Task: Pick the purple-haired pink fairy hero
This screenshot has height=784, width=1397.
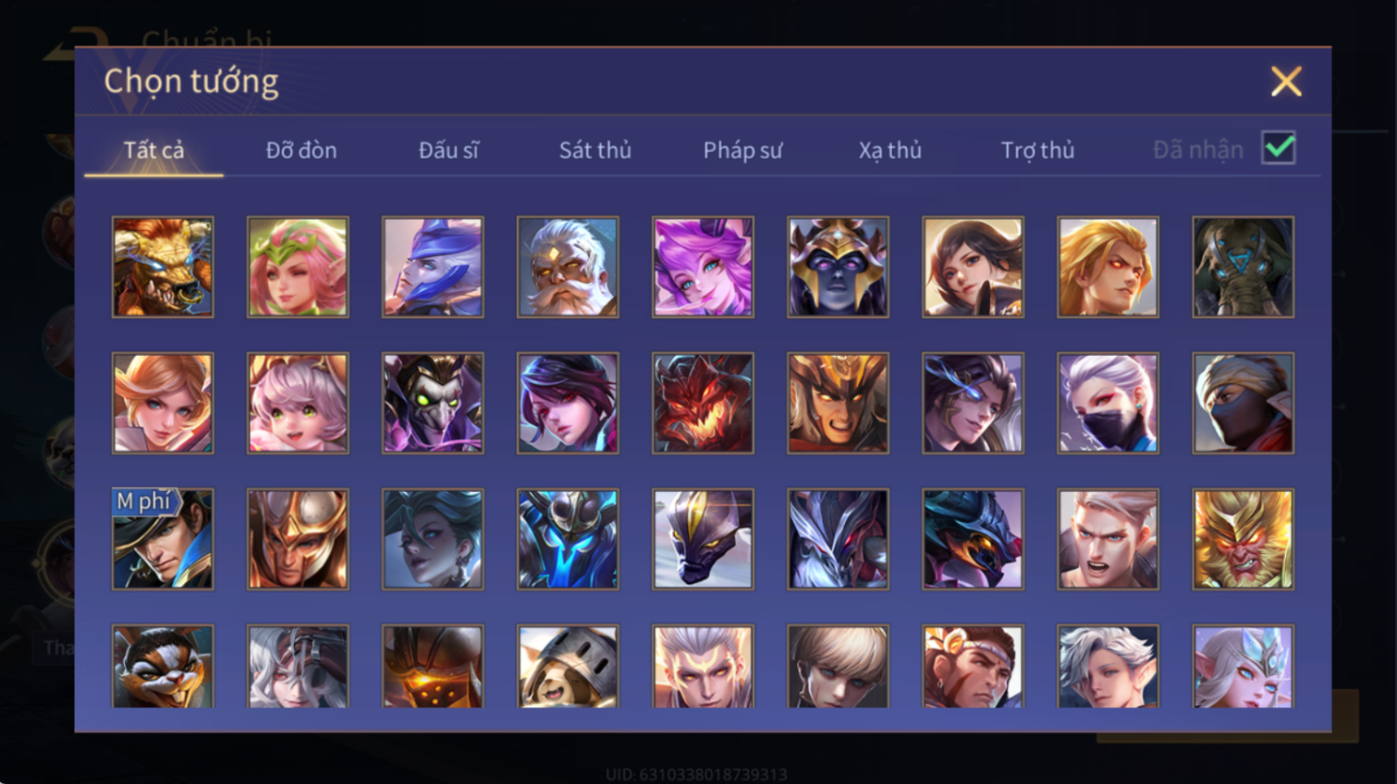Action: coord(703,267)
